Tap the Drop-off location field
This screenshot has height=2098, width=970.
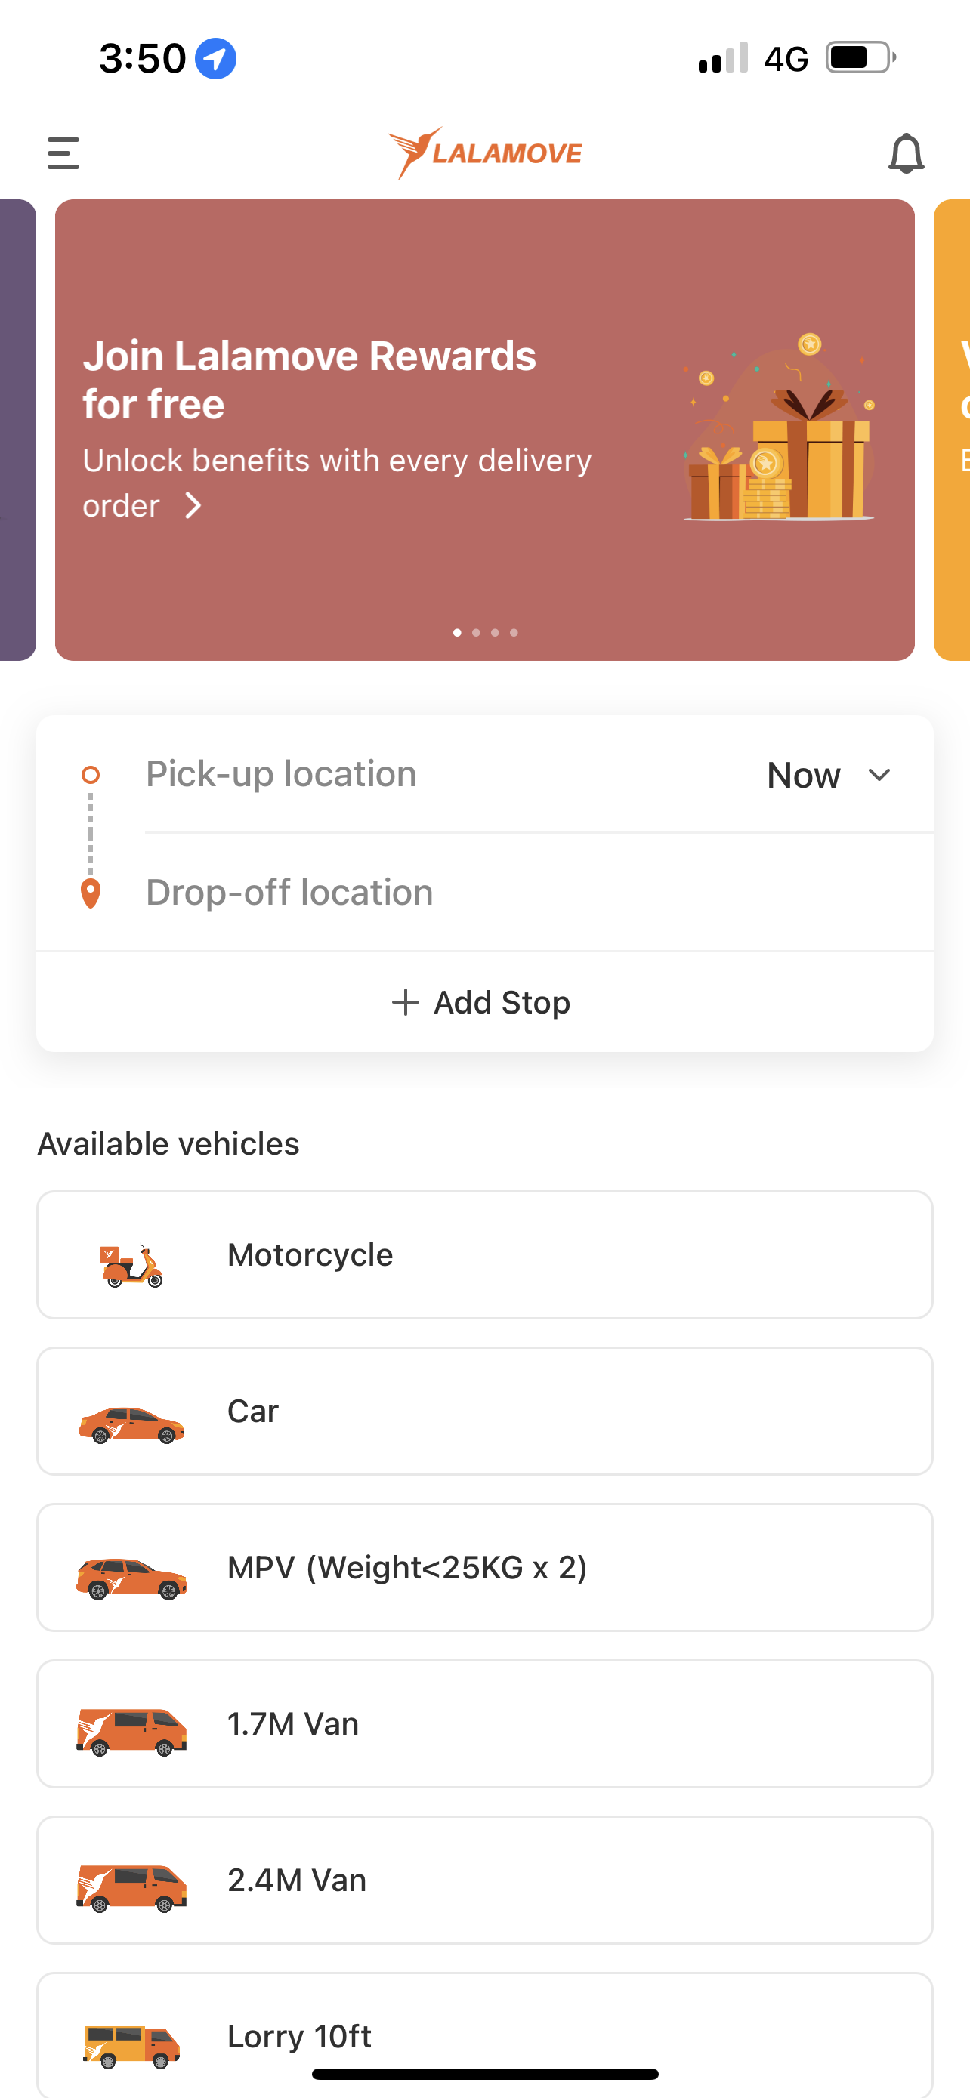[539, 893]
